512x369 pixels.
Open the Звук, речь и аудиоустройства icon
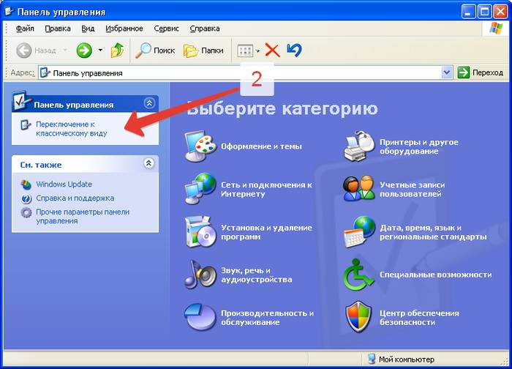click(200, 274)
